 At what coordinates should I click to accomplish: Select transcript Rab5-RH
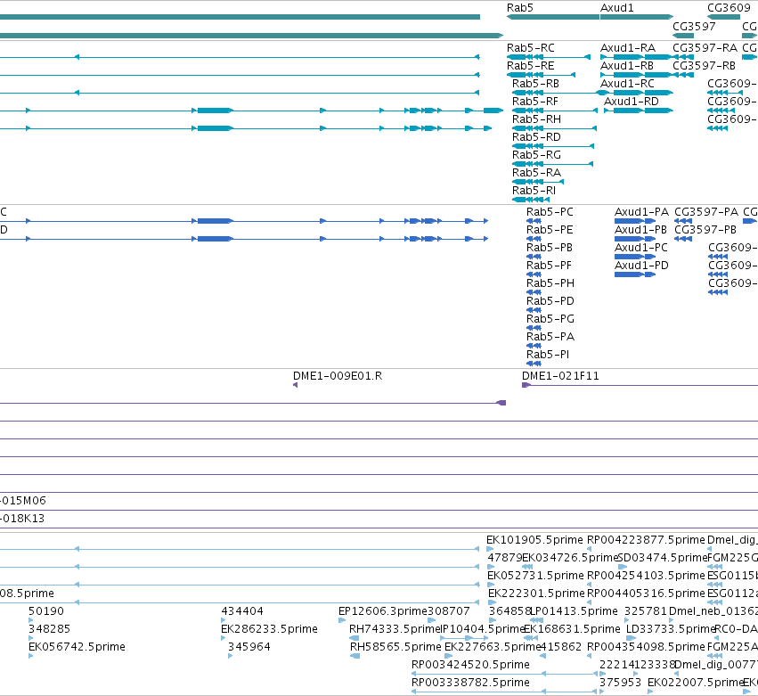pyautogui.click(x=536, y=119)
